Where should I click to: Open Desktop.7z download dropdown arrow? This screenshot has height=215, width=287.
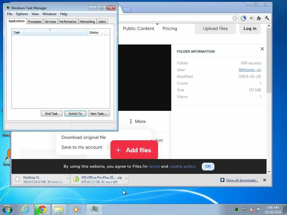tap(68, 178)
